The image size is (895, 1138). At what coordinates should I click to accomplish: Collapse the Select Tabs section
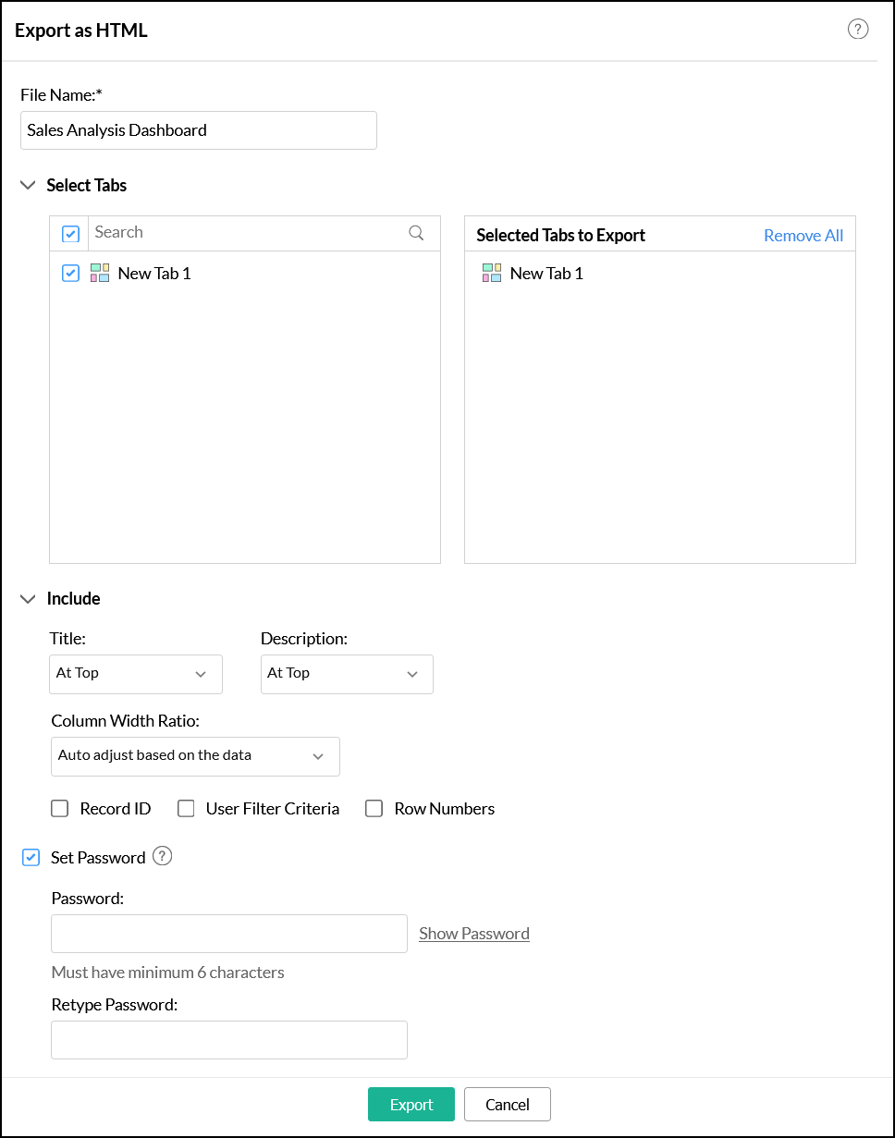(x=28, y=185)
